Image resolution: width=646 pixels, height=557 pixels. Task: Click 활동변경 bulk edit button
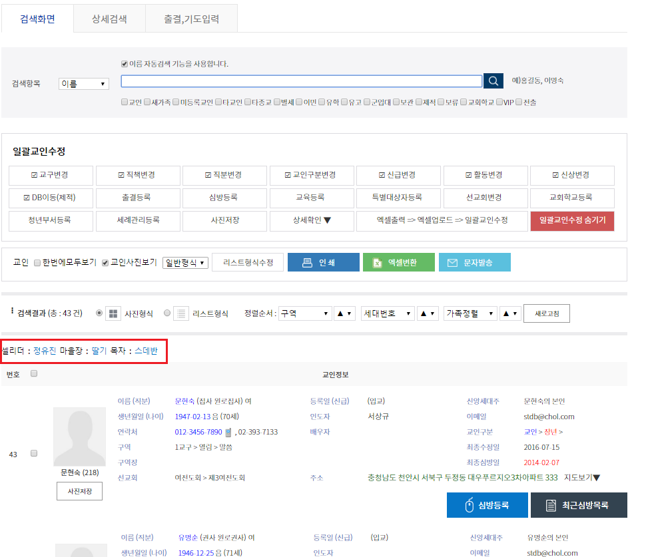485,176
